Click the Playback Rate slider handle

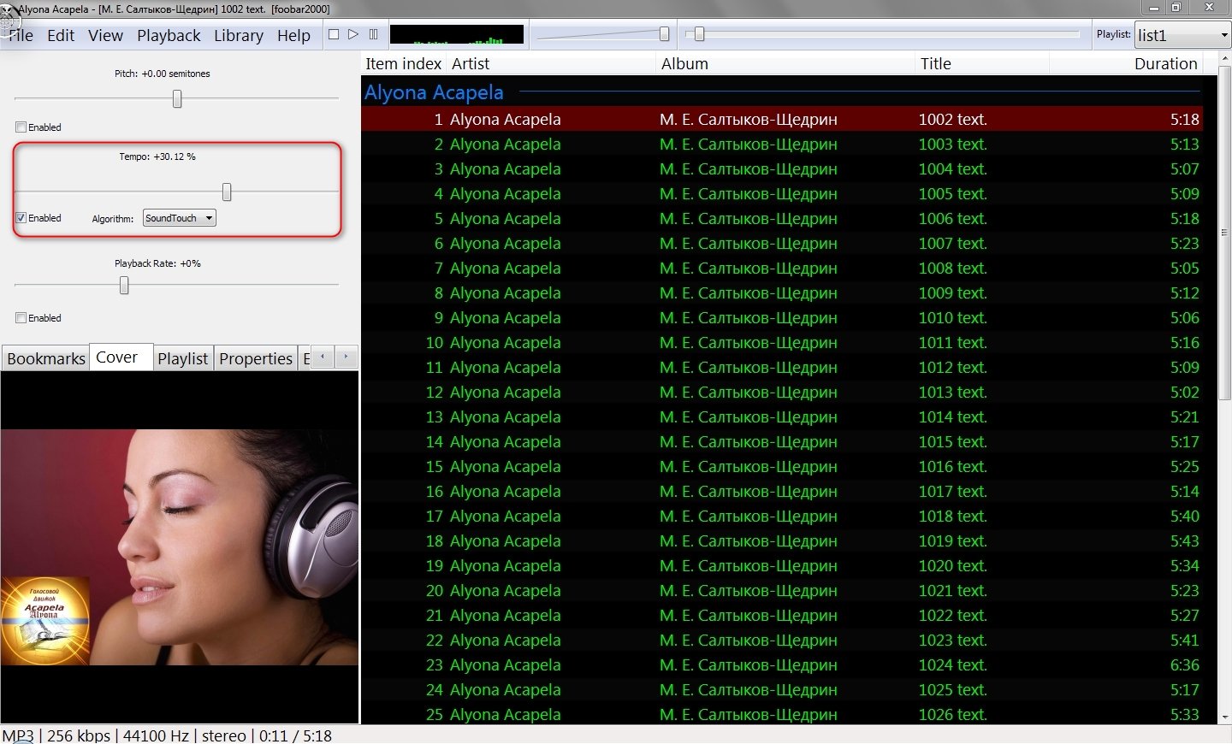coord(124,286)
